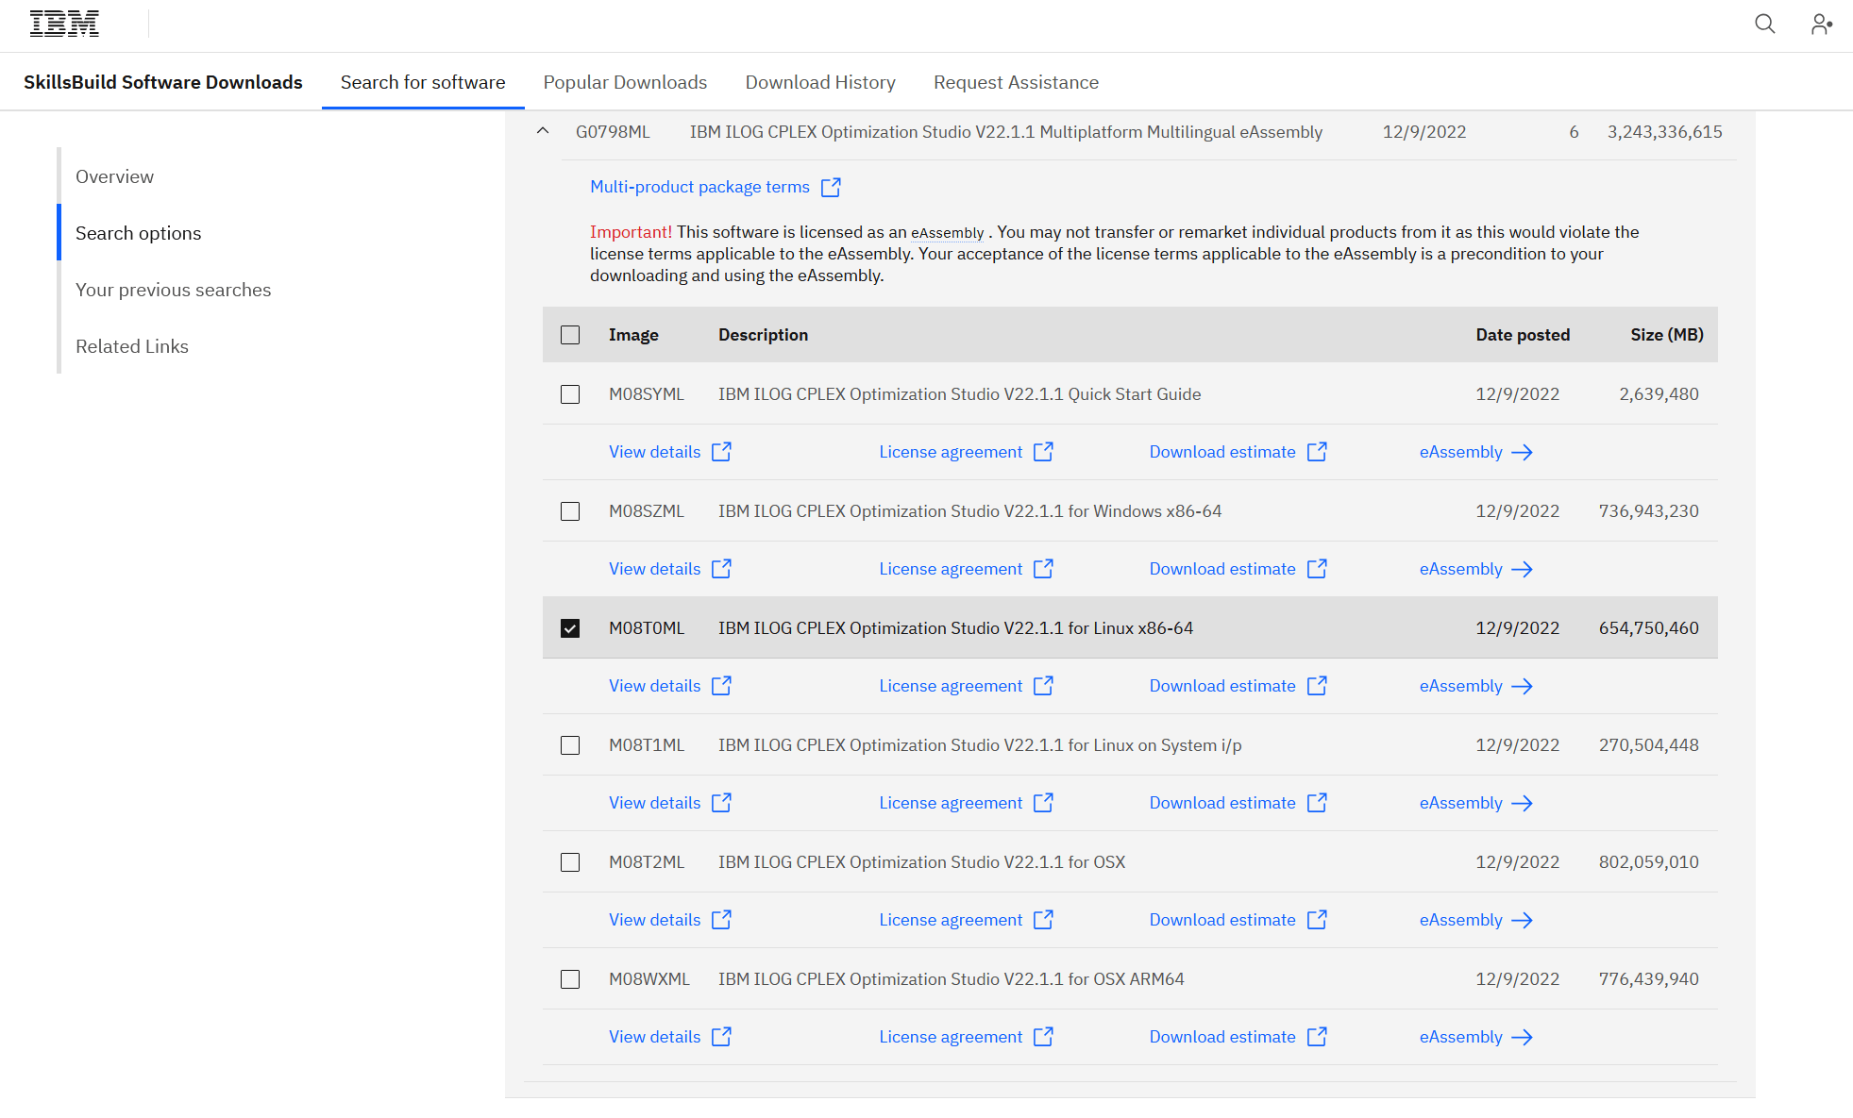Click the M08WXML image code text
Image resolution: width=1853 pixels, height=1118 pixels.
[x=649, y=979]
